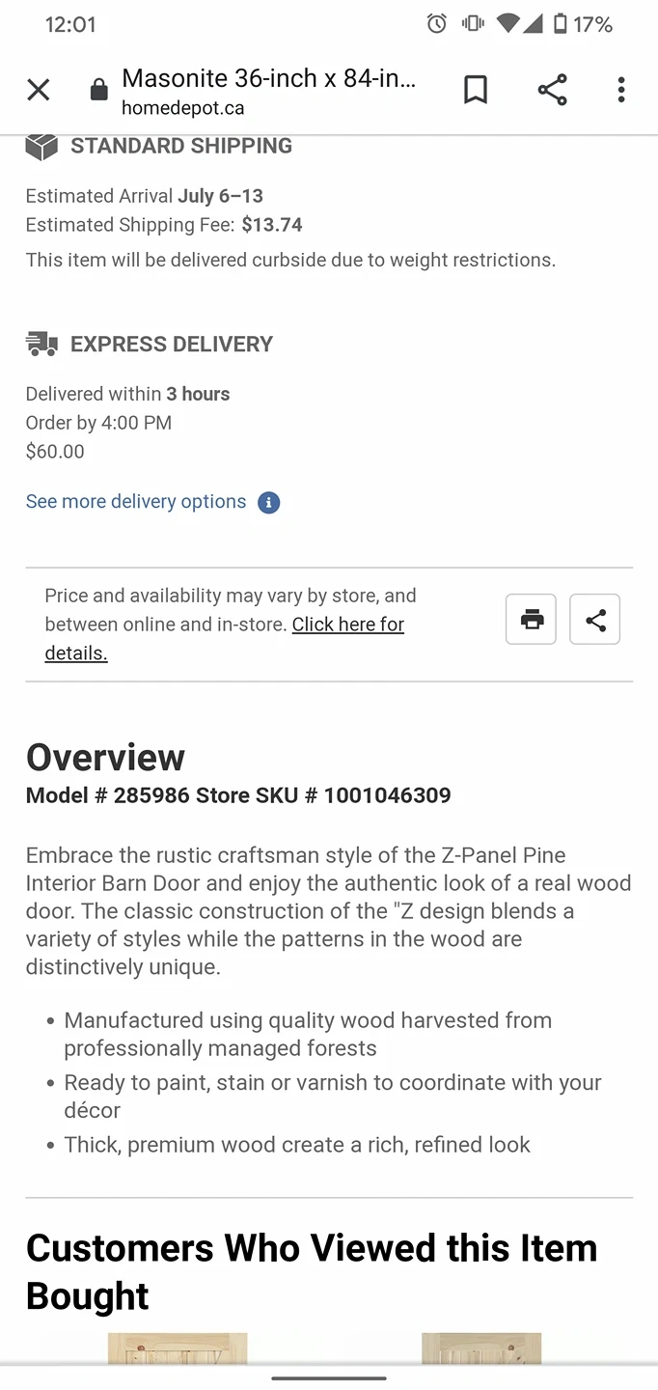Tap the Express Delivery truck icon

(x=41, y=344)
